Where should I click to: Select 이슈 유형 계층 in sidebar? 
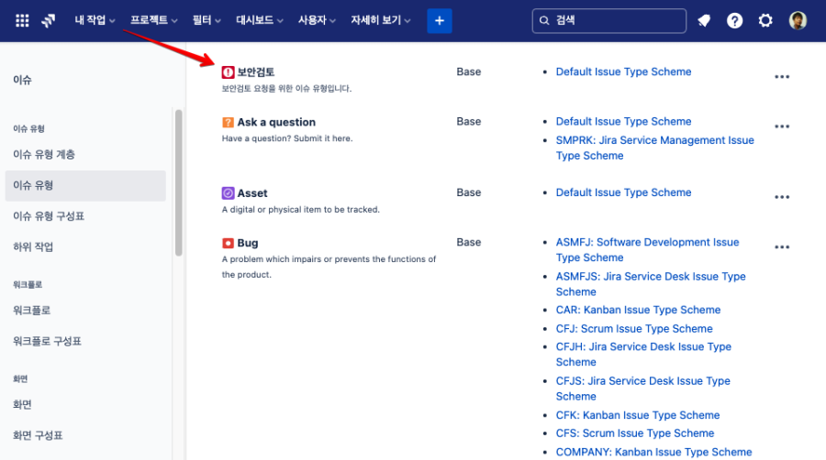[44, 154]
